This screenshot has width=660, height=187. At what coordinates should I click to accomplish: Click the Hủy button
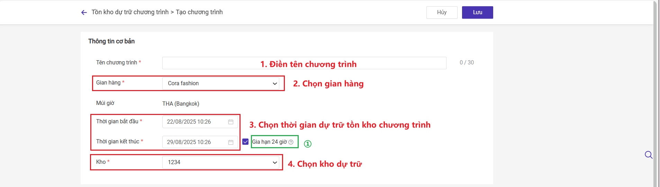tap(442, 12)
